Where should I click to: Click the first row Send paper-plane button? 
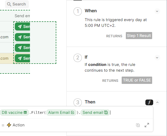pyautogui.click(x=22, y=26)
